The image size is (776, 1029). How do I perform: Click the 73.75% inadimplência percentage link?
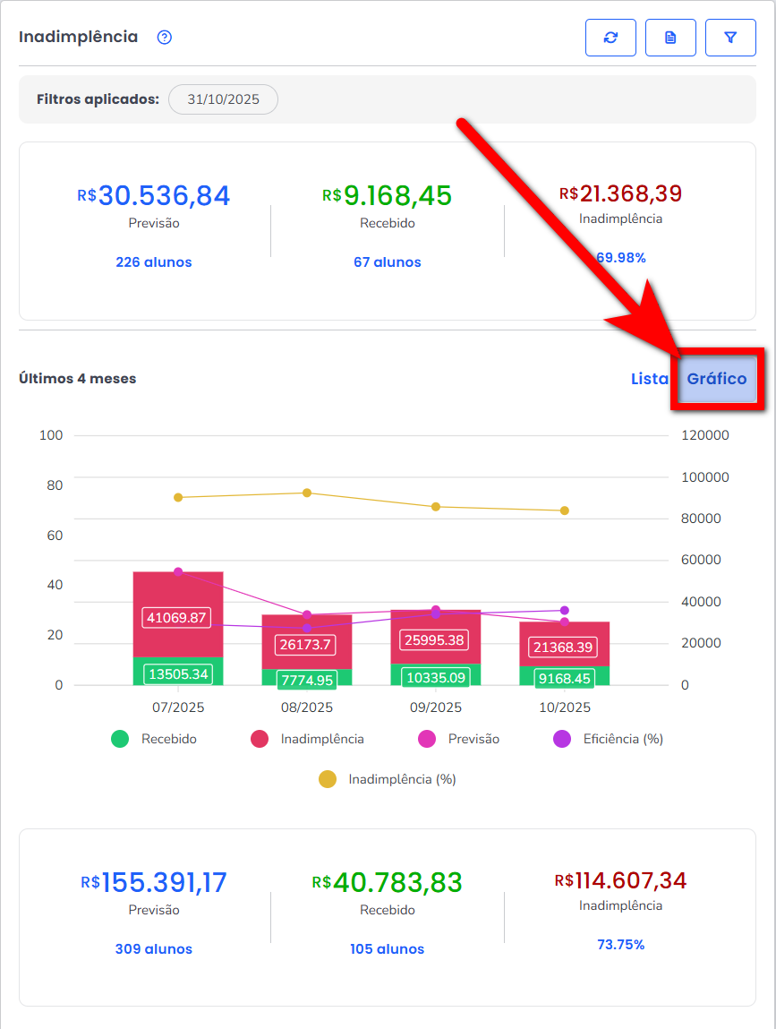click(x=620, y=945)
